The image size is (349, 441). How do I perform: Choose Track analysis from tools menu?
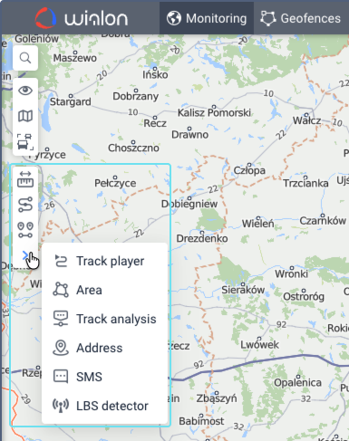[x=104, y=319]
